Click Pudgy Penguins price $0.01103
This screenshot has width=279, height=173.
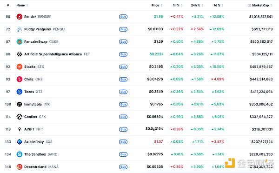click(155, 29)
